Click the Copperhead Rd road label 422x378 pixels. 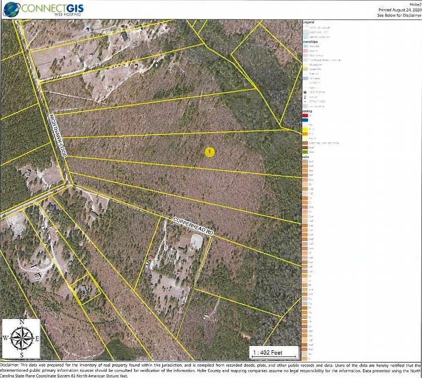[193, 226]
